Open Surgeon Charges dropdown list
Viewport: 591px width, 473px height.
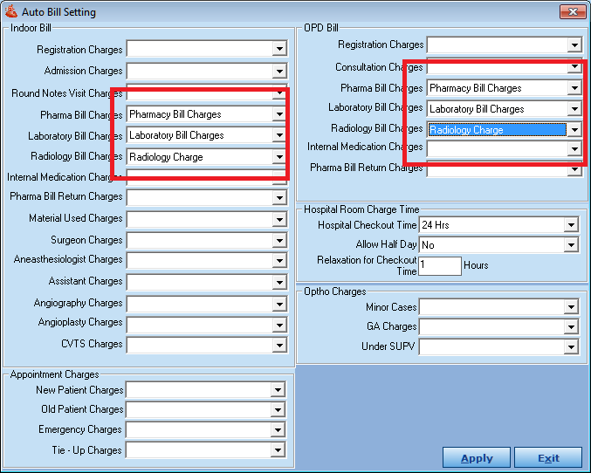(279, 240)
